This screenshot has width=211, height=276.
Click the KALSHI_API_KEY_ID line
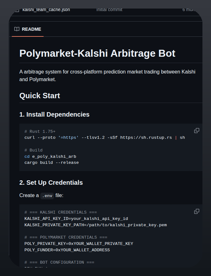(76, 219)
